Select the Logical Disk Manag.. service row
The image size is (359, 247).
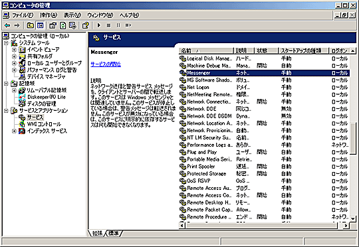[x=264, y=58]
